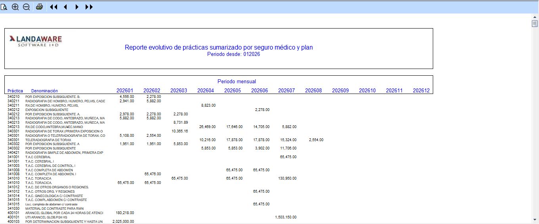Image resolution: width=539 pixels, height=224 pixels.
Task: Select 'TELERADIOGRAFIA DE TORAX' denomination
Action: coord(48,140)
